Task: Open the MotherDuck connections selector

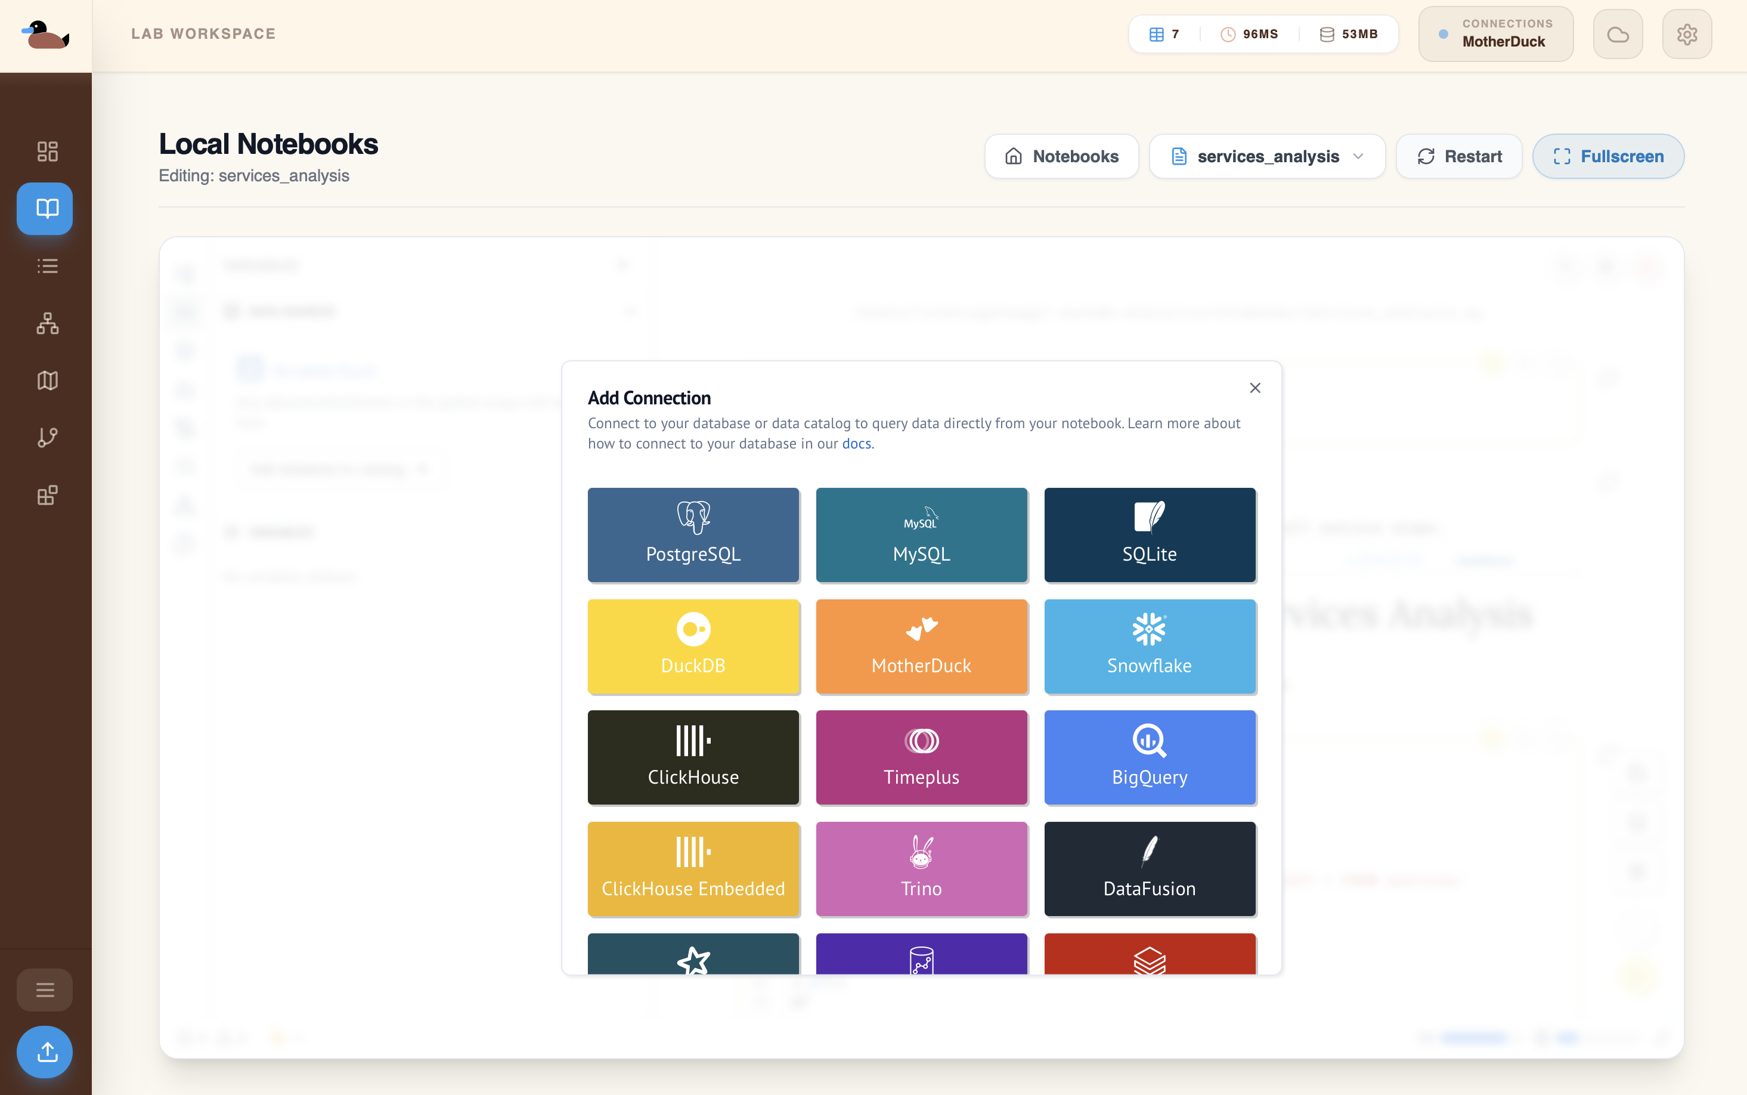Action: (1495, 34)
